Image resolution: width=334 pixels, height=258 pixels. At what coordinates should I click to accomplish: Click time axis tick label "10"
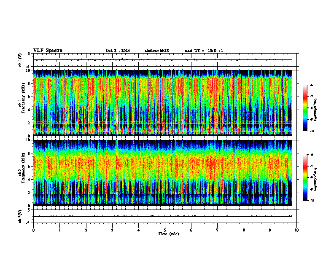click(296, 230)
